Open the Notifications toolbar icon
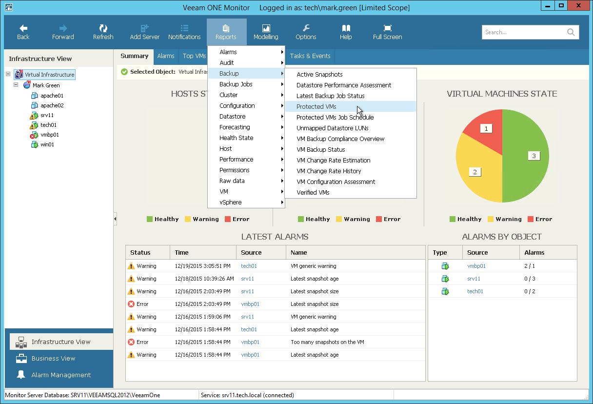The height and width of the screenshot is (404, 593). pos(184,28)
